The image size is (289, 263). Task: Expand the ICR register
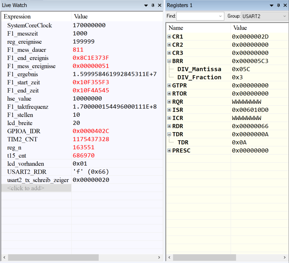pyautogui.click(x=169, y=118)
